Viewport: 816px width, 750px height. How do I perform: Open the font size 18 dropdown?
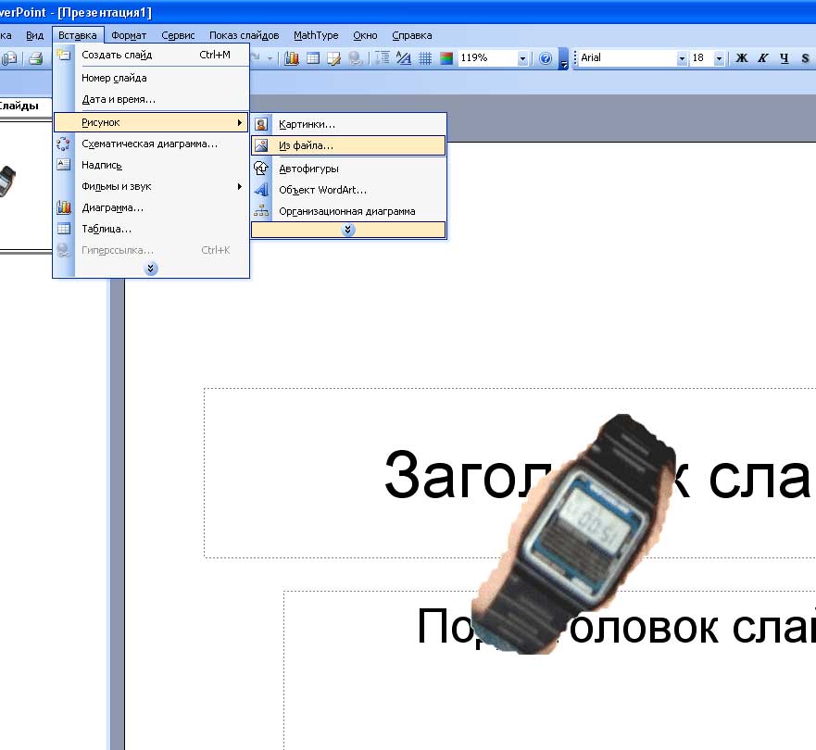pos(719,58)
